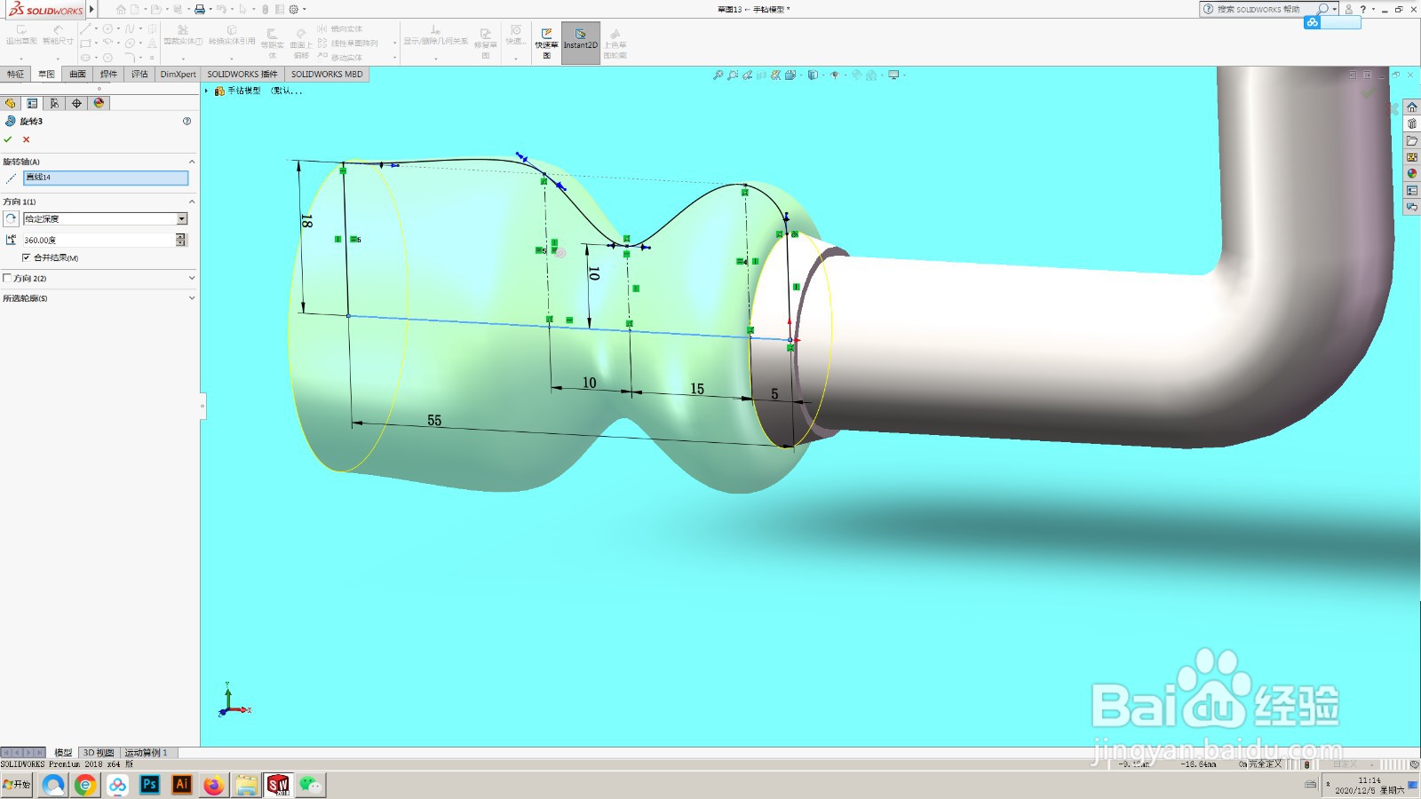Enable the 方向 2(2) checkbox

(x=7, y=278)
